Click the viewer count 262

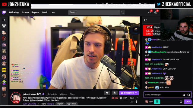point(115,98)
